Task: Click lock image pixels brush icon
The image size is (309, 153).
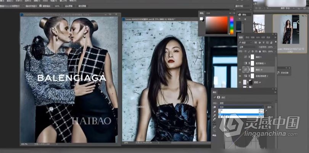Action: click(x=249, y=51)
